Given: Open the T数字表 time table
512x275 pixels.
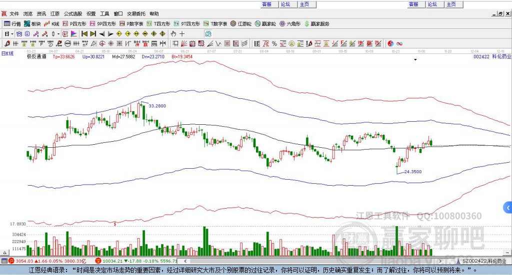Looking at the screenshot, I should click(215, 24).
